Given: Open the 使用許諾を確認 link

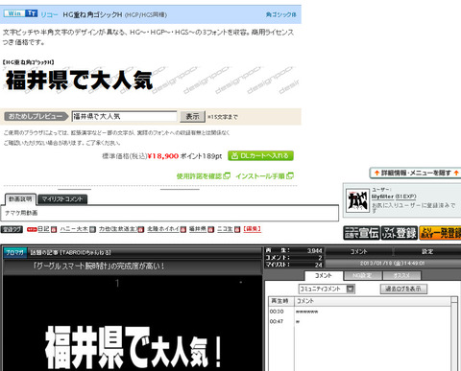Looking at the screenshot, I should coord(204,176).
